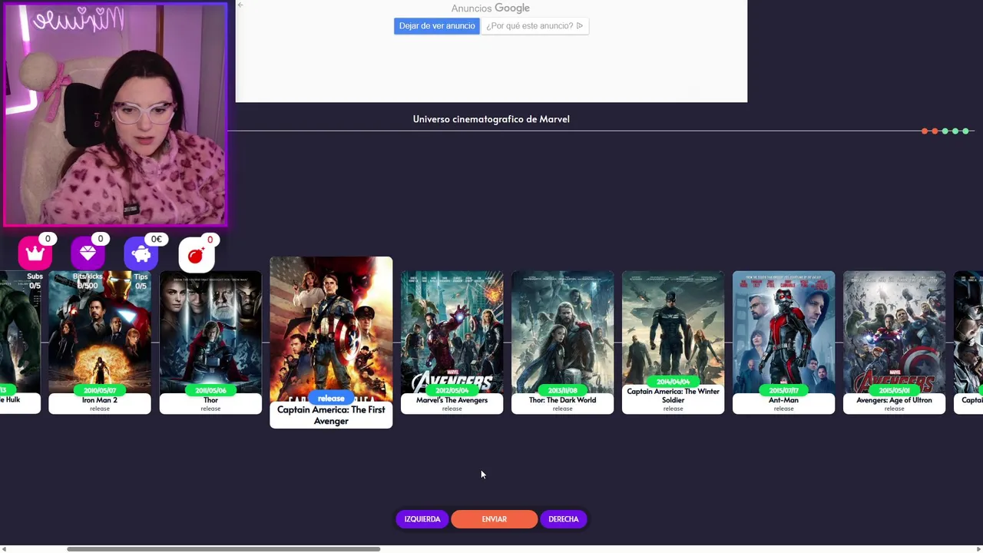Click the Avengers: Age of Ultron title
Image resolution: width=983 pixels, height=553 pixels.
[894, 400]
